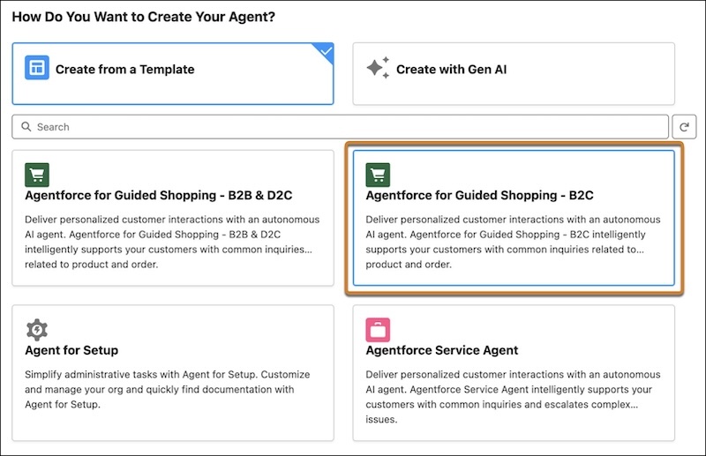Click the blue template layout icon
Viewport: 706px width, 456px height.
(37, 68)
